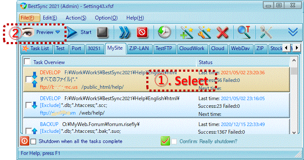
Task: Open the tools wrench and screwdriver icon
Action: point(266,32)
